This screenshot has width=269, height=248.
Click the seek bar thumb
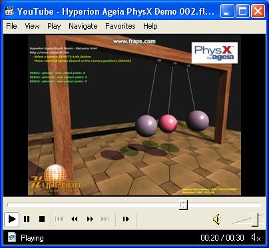(x=183, y=205)
